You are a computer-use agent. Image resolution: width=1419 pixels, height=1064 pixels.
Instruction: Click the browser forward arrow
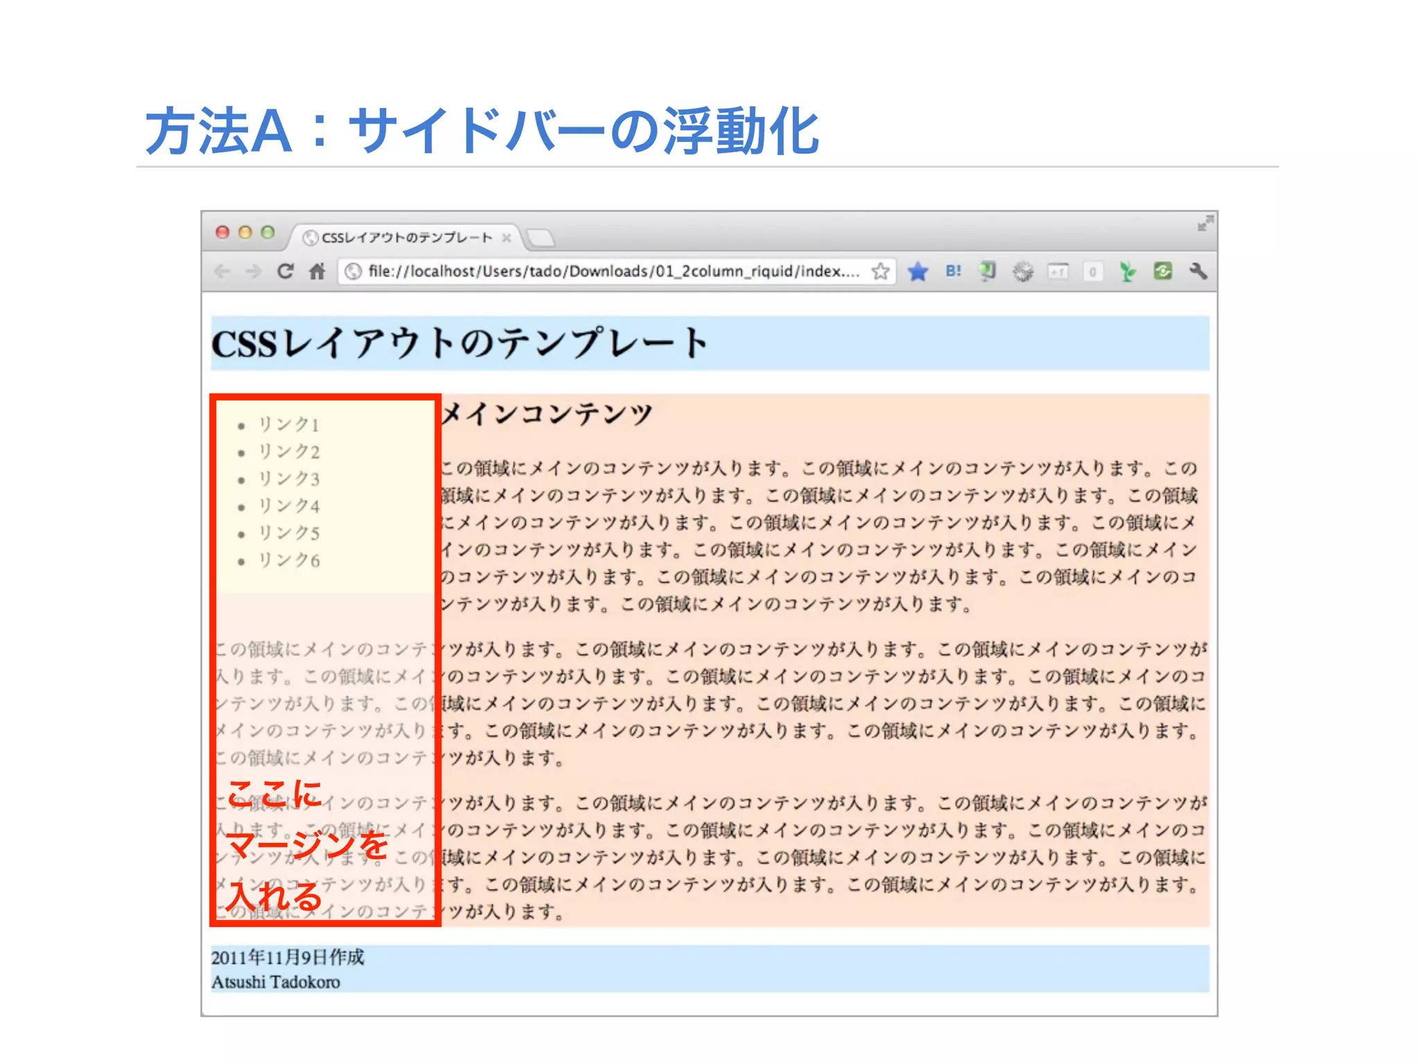pos(254,272)
